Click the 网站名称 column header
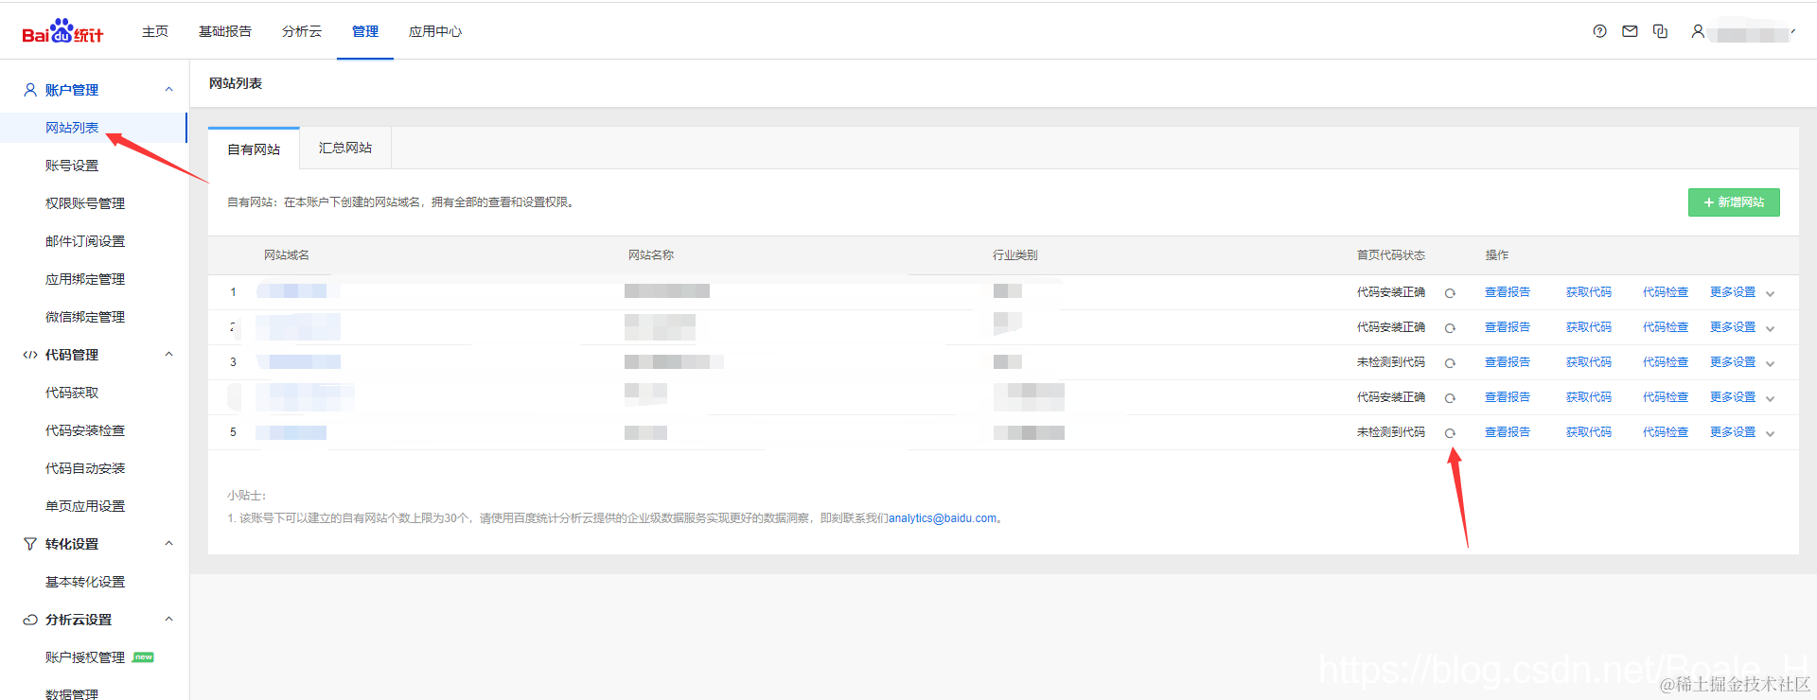The image size is (1817, 700). click(x=651, y=255)
